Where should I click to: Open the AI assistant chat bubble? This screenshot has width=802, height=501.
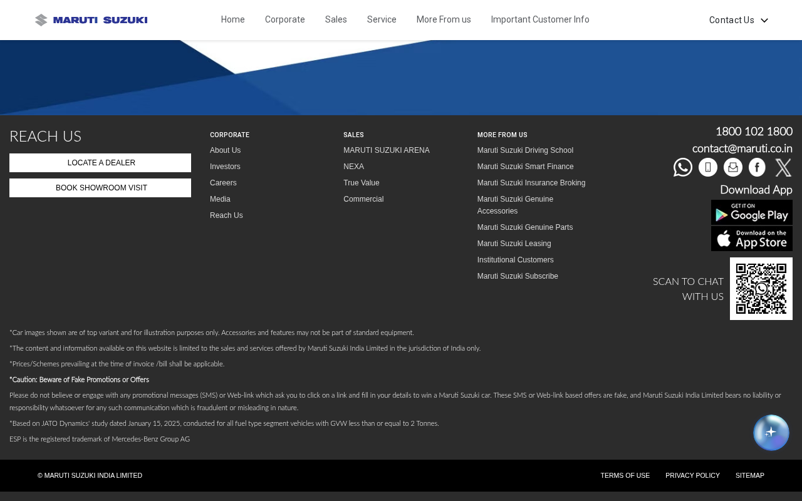771,433
